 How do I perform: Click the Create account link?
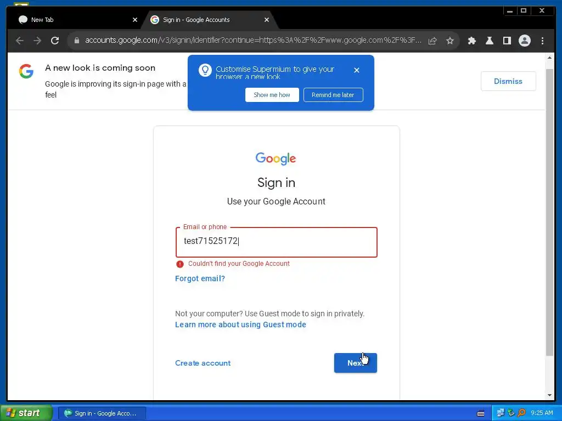tap(203, 363)
